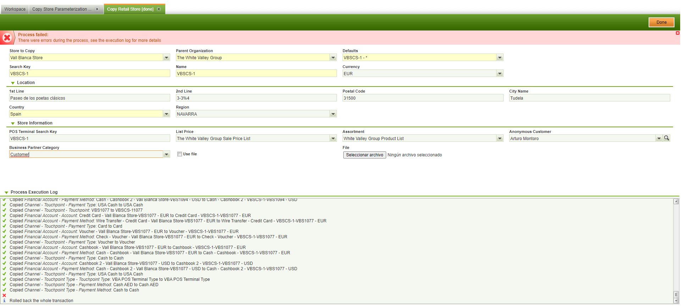Open the Anonymous Customer search magnifier
Viewport: 683px width, 306px height.
click(x=667, y=138)
